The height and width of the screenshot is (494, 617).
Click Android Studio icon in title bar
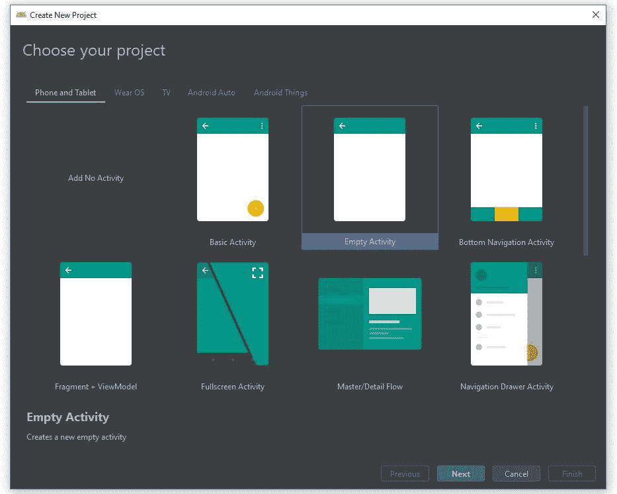coord(21,15)
